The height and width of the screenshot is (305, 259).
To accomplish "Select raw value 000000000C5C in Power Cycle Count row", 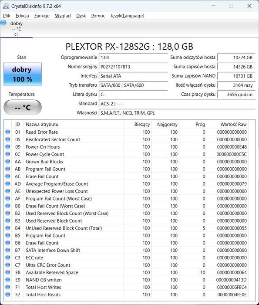I will tap(232, 154).
